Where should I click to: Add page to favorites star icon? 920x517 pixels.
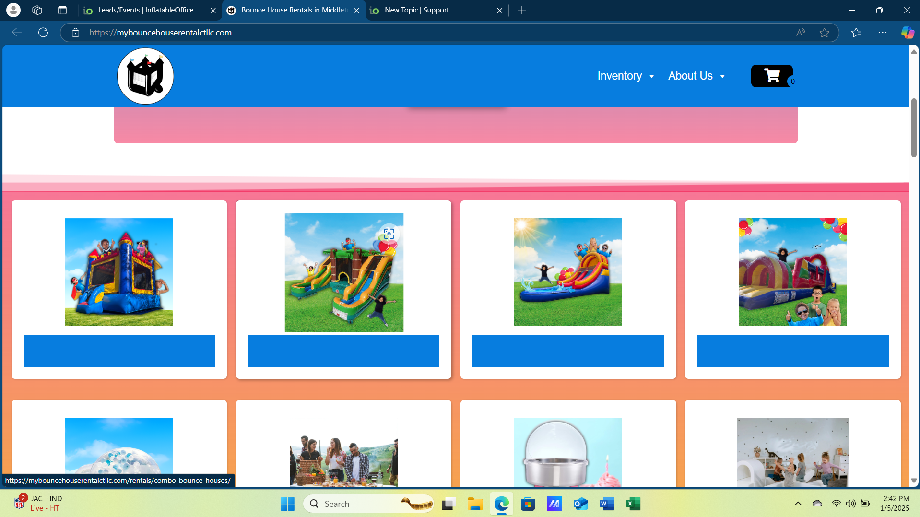(824, 33)
